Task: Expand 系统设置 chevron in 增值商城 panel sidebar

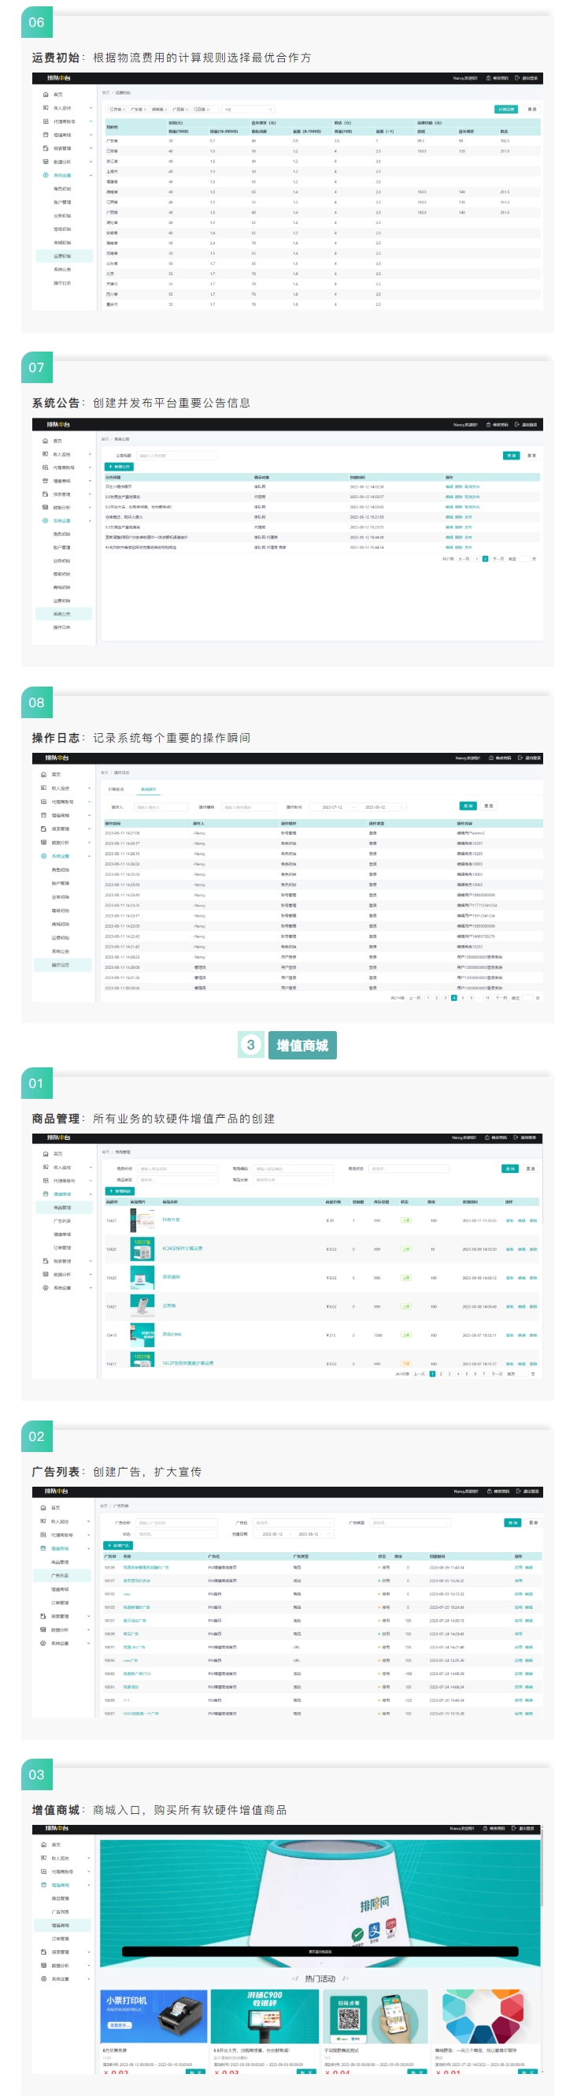Action: [90, 1979]
